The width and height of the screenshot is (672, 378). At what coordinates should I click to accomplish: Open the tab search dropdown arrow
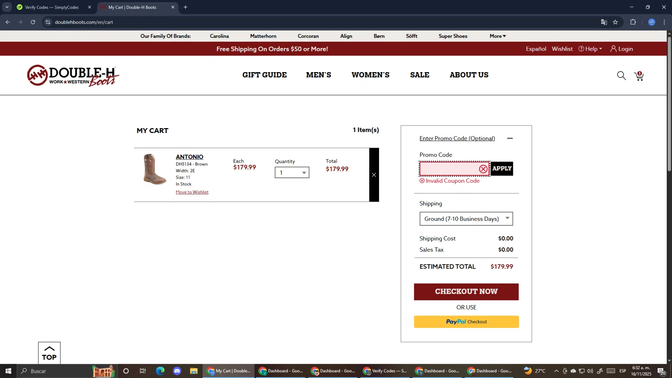pyautogui.click(x=7, y=7)
